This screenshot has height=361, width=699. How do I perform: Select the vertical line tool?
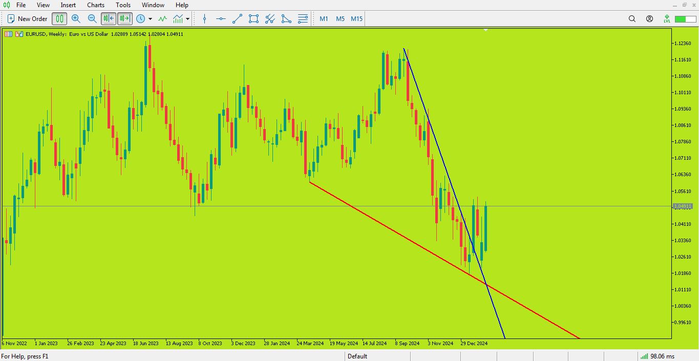[x=205, y=19]
